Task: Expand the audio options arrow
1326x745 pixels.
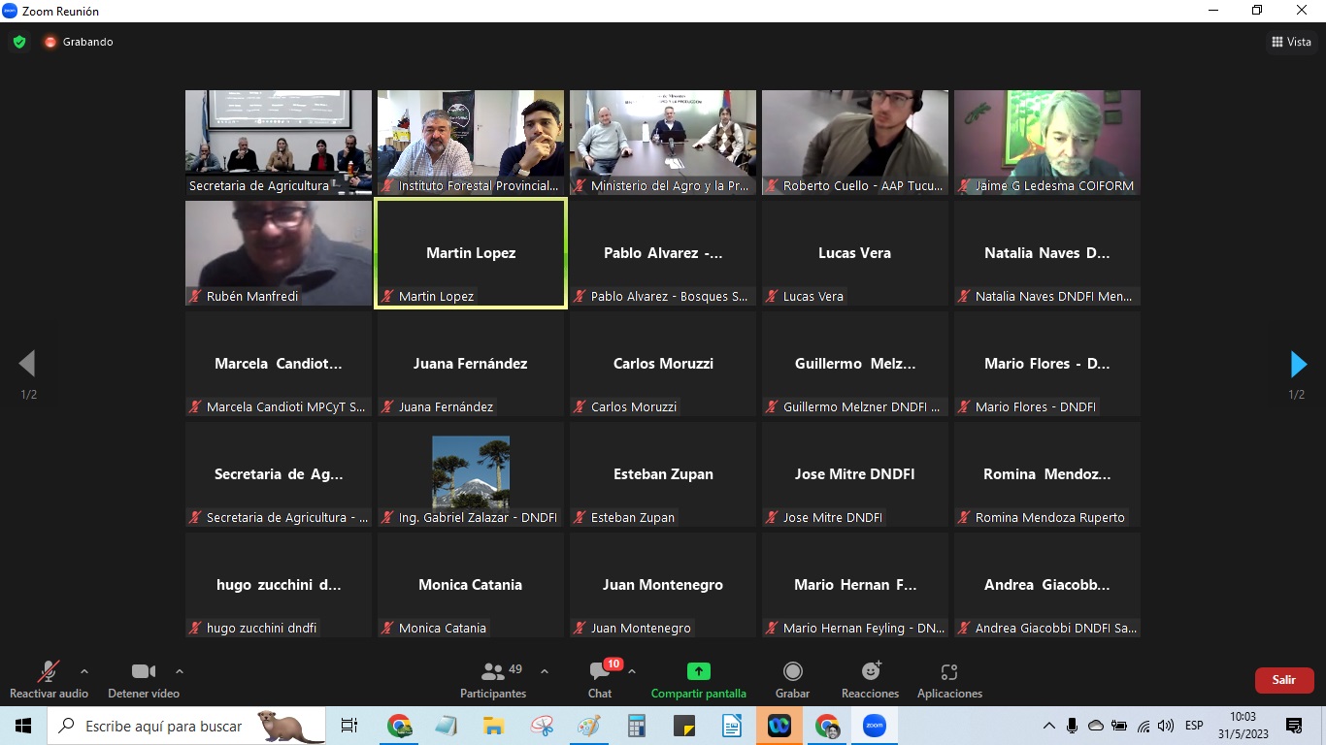Action: coord(84,671)
